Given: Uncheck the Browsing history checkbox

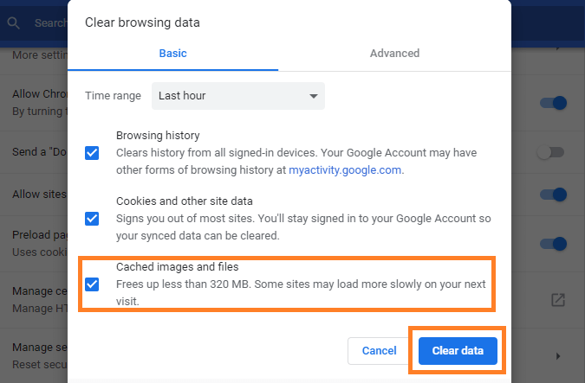Looking at the screenshot, I should (x=92, y=153).
